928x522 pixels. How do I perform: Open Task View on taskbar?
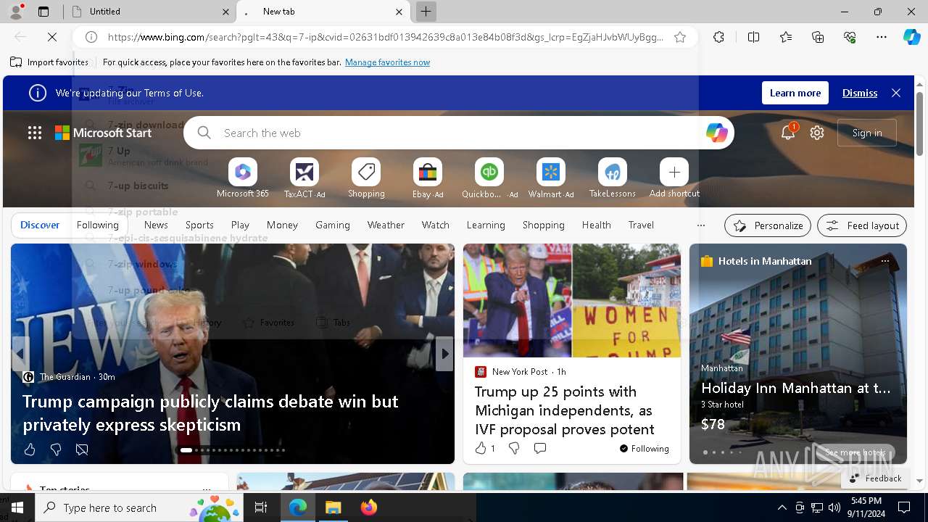(261, 507)
